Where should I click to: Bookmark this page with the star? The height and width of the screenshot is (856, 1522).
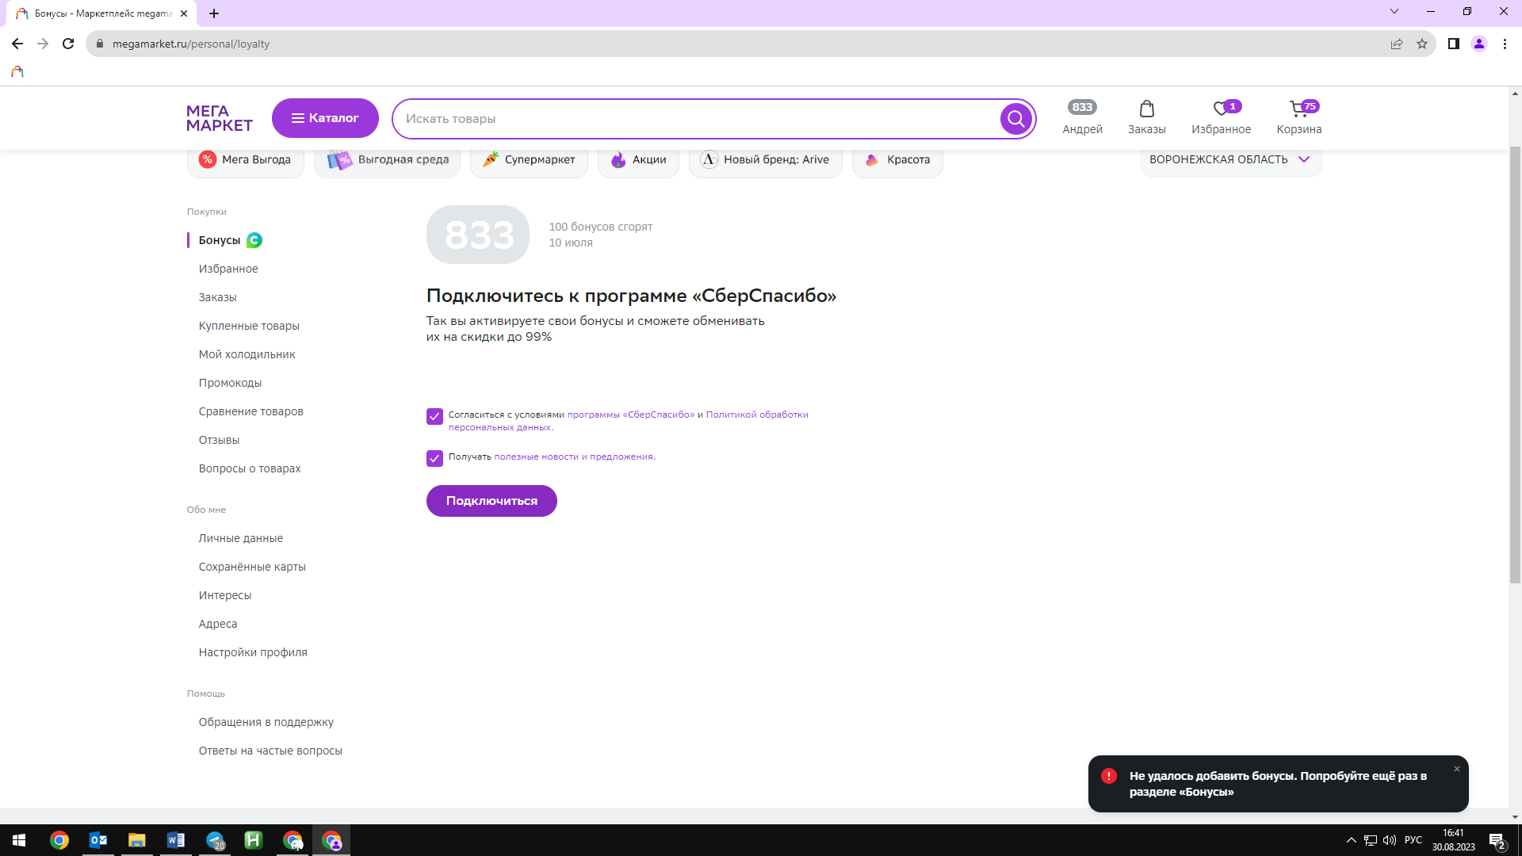point(1422,44)
